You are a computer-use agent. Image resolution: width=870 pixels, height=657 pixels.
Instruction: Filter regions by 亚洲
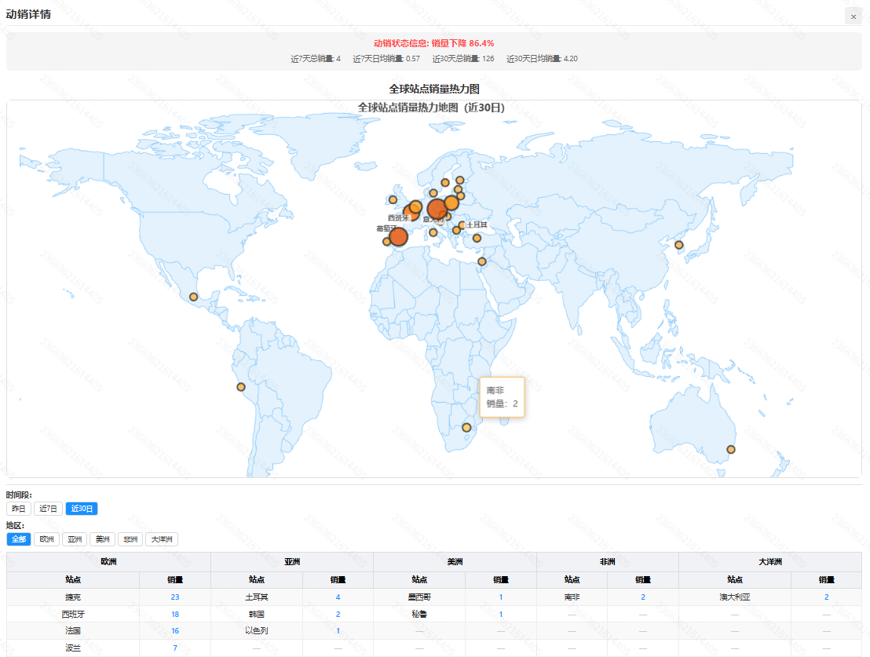[x=75, y=539]
